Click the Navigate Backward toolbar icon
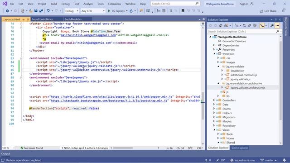 [x=7, y=11]
